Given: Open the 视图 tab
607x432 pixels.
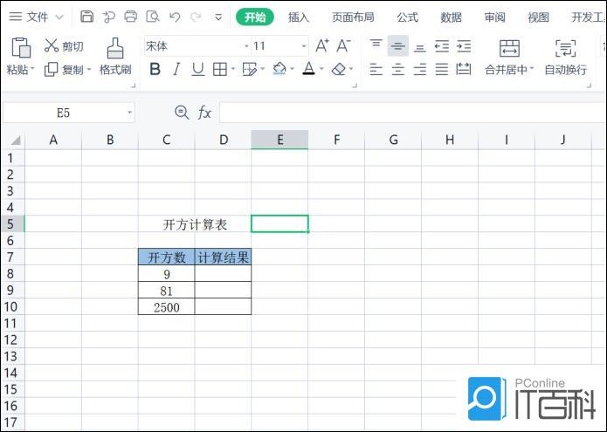Looking at the screenshot, I should 538,17.
